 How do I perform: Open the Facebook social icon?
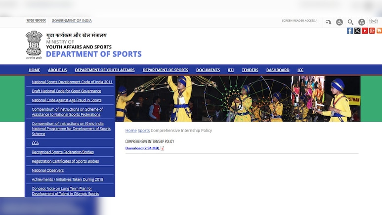click(x=350, y=31)
